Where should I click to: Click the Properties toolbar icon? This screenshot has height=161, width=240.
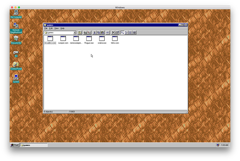pos(117,33)
